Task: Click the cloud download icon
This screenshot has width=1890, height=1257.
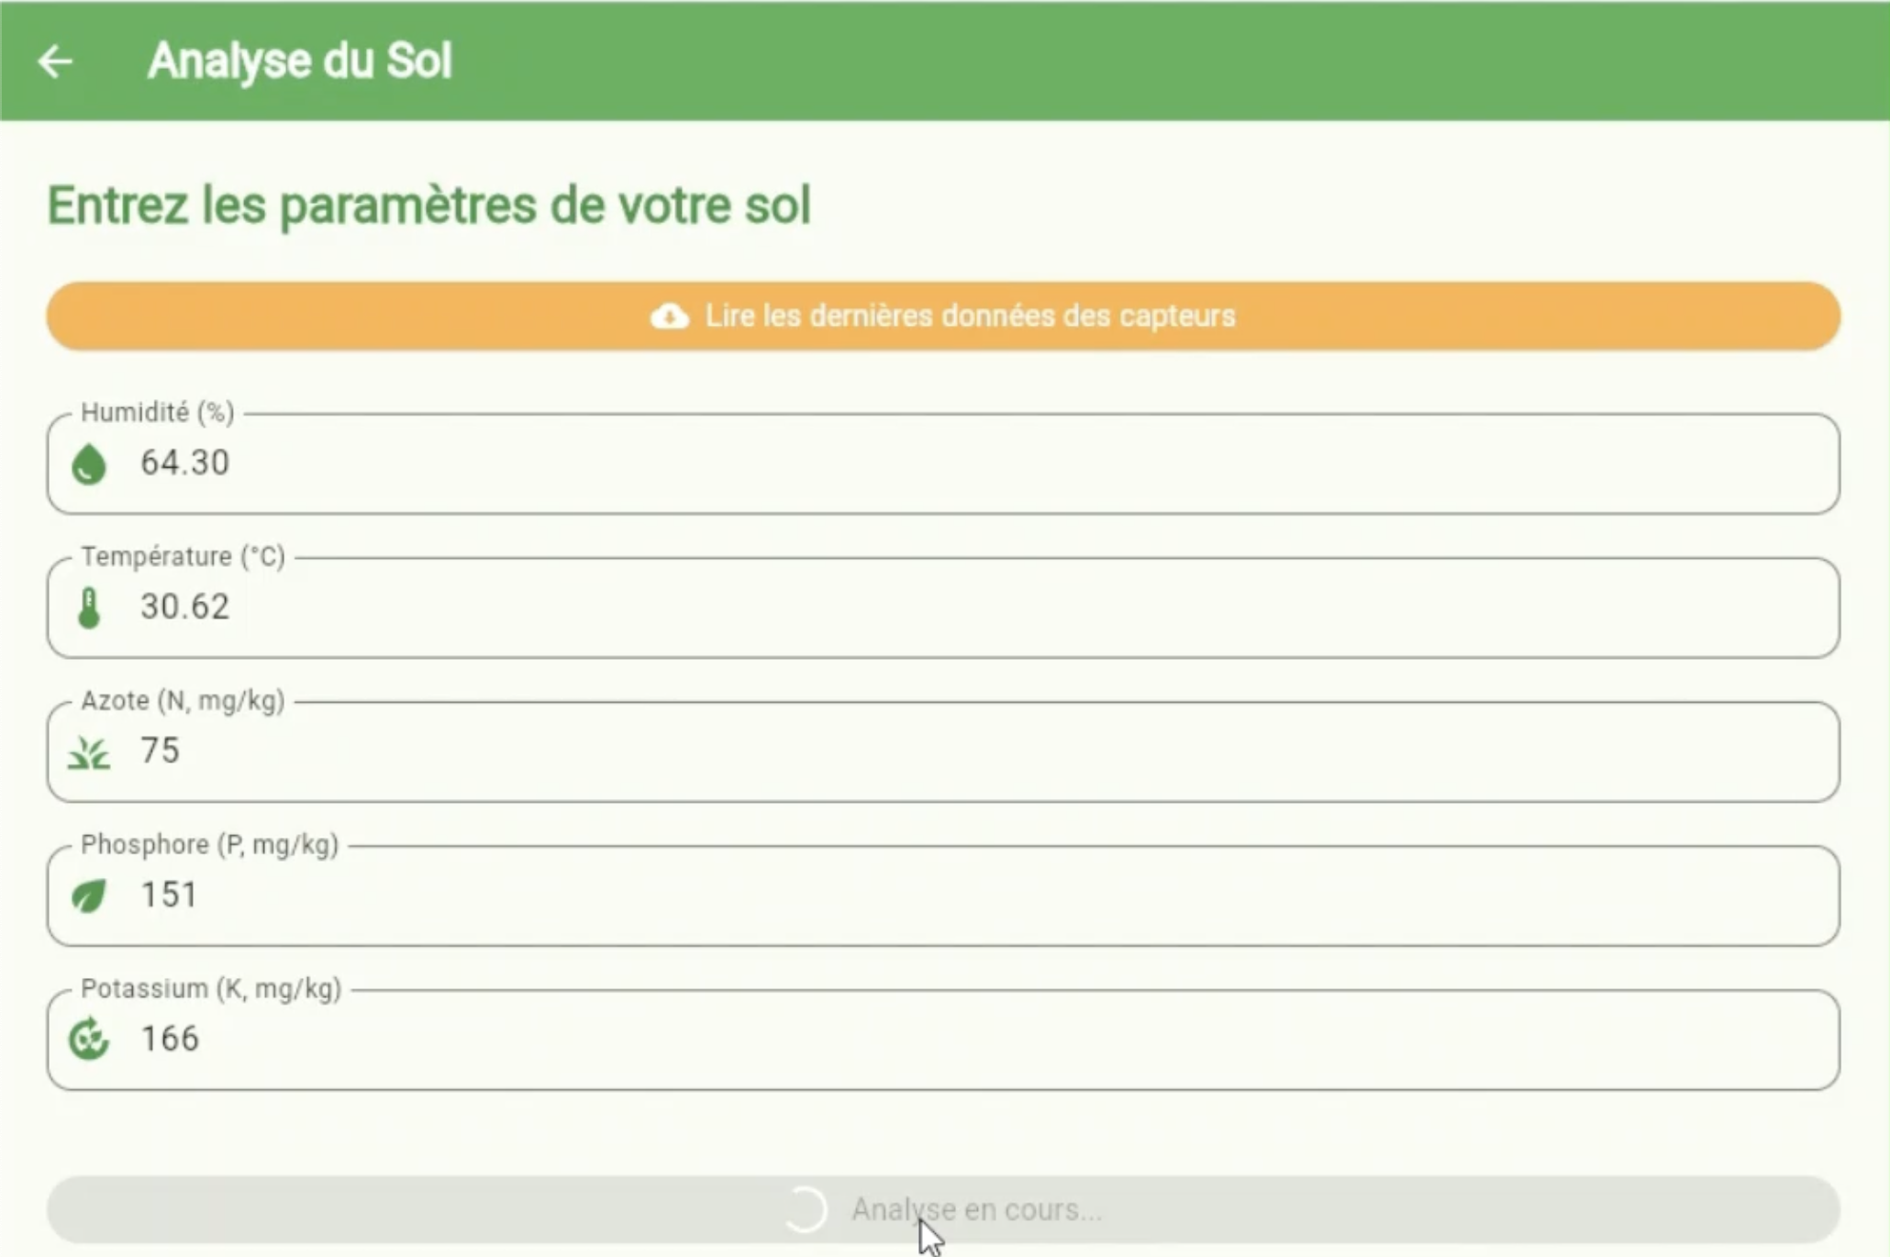Action: click(x=669, y=317)
